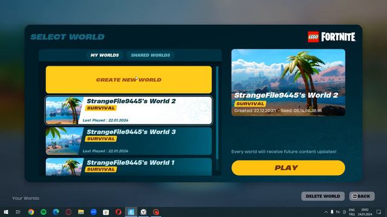
Task: Click World 2's Survival badge in the list
Action: 101,108
